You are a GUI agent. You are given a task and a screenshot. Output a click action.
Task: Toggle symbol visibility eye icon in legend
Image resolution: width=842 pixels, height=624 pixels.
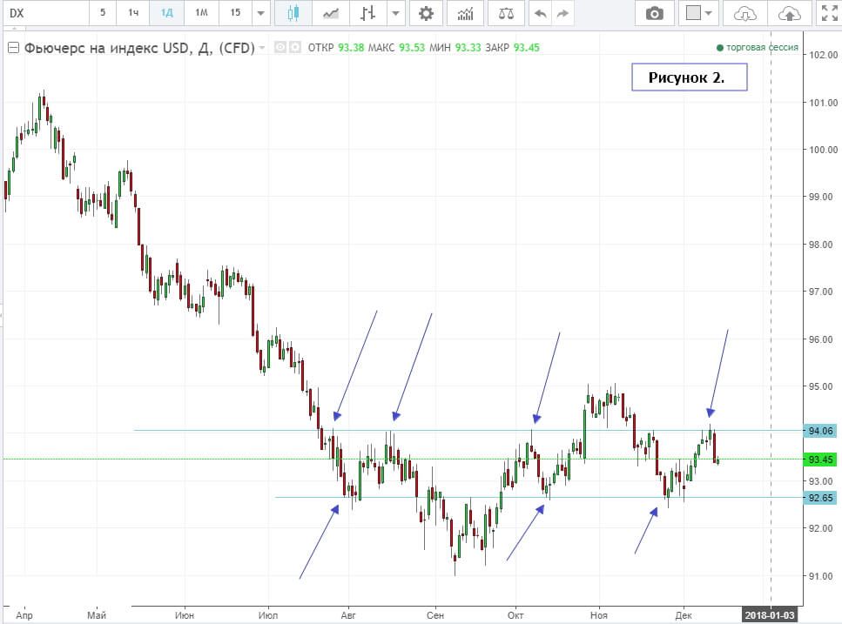[281, 49]
